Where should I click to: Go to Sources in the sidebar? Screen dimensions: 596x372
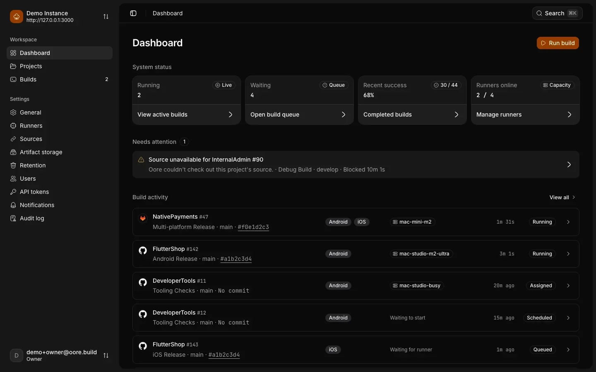coord(60,139)
